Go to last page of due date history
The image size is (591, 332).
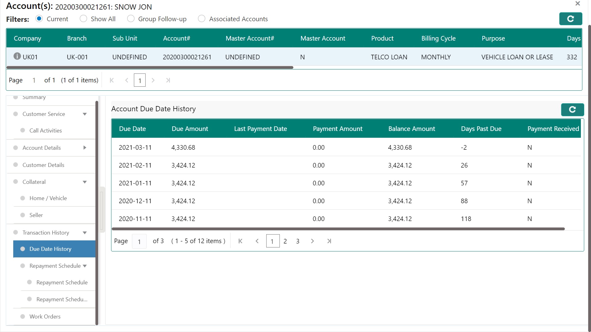[x=329, y=241]
